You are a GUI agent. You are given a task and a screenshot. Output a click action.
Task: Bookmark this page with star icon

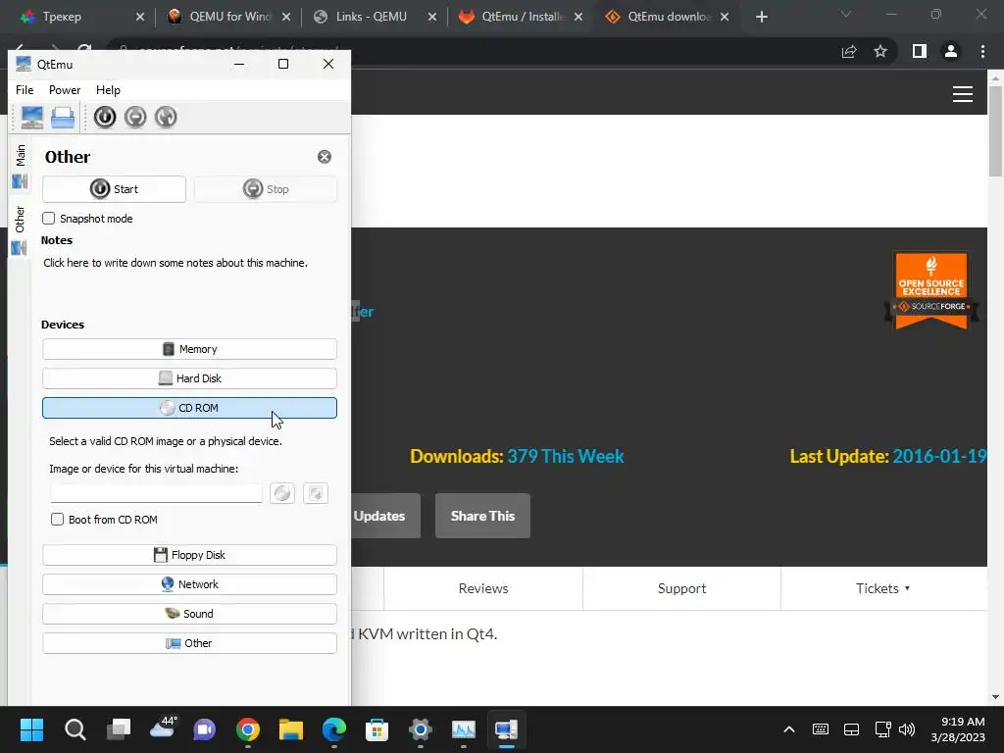[x=880, y=51]
